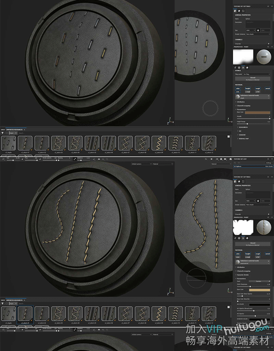Click brush tool icon left of Size 24.46

[3, 159]
